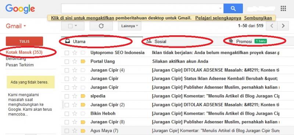294x135 pixels.
Task: Star the Juragan Cipir (8) email
Action: tap(75, 122)
